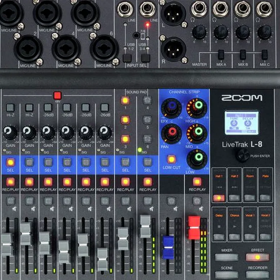
Task: Tap the MIC/LINE combo jack numbered 4
Action: coord(66,49)
